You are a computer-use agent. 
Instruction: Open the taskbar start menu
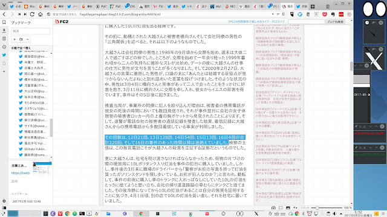pos(4,213)
